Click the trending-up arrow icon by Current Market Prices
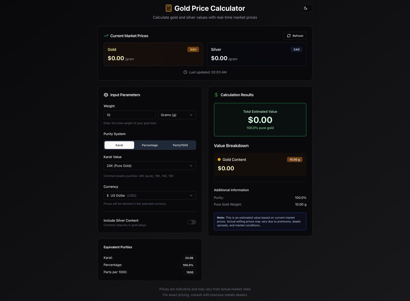This screenshot has width=410, height=301. point(106,36)
